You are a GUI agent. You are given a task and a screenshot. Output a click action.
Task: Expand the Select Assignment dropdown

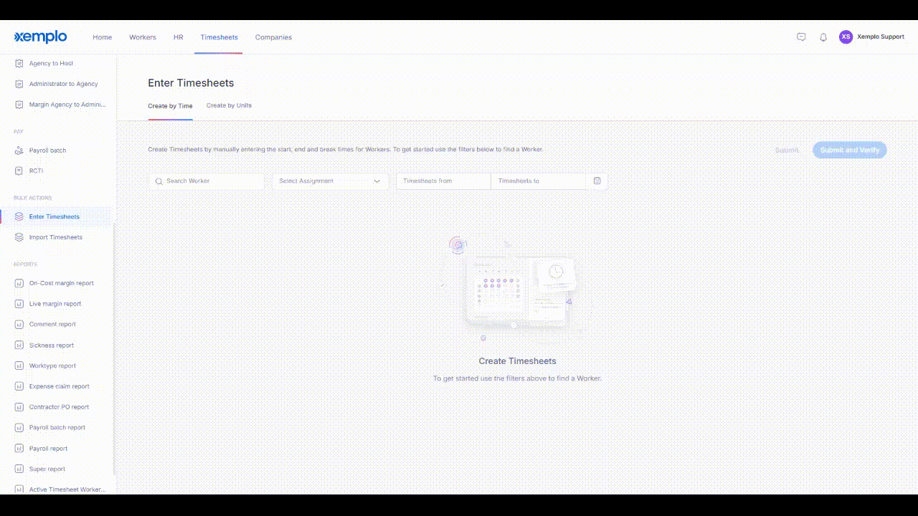(330, 181)
